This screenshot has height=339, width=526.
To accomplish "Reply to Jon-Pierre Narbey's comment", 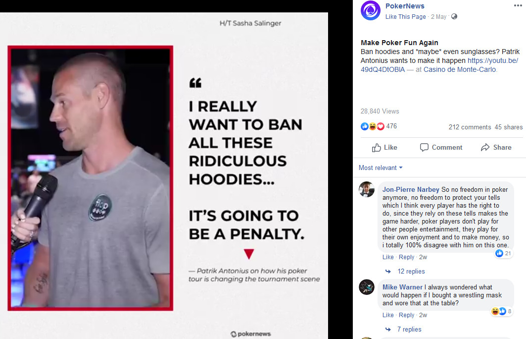I will click(406, 257).
